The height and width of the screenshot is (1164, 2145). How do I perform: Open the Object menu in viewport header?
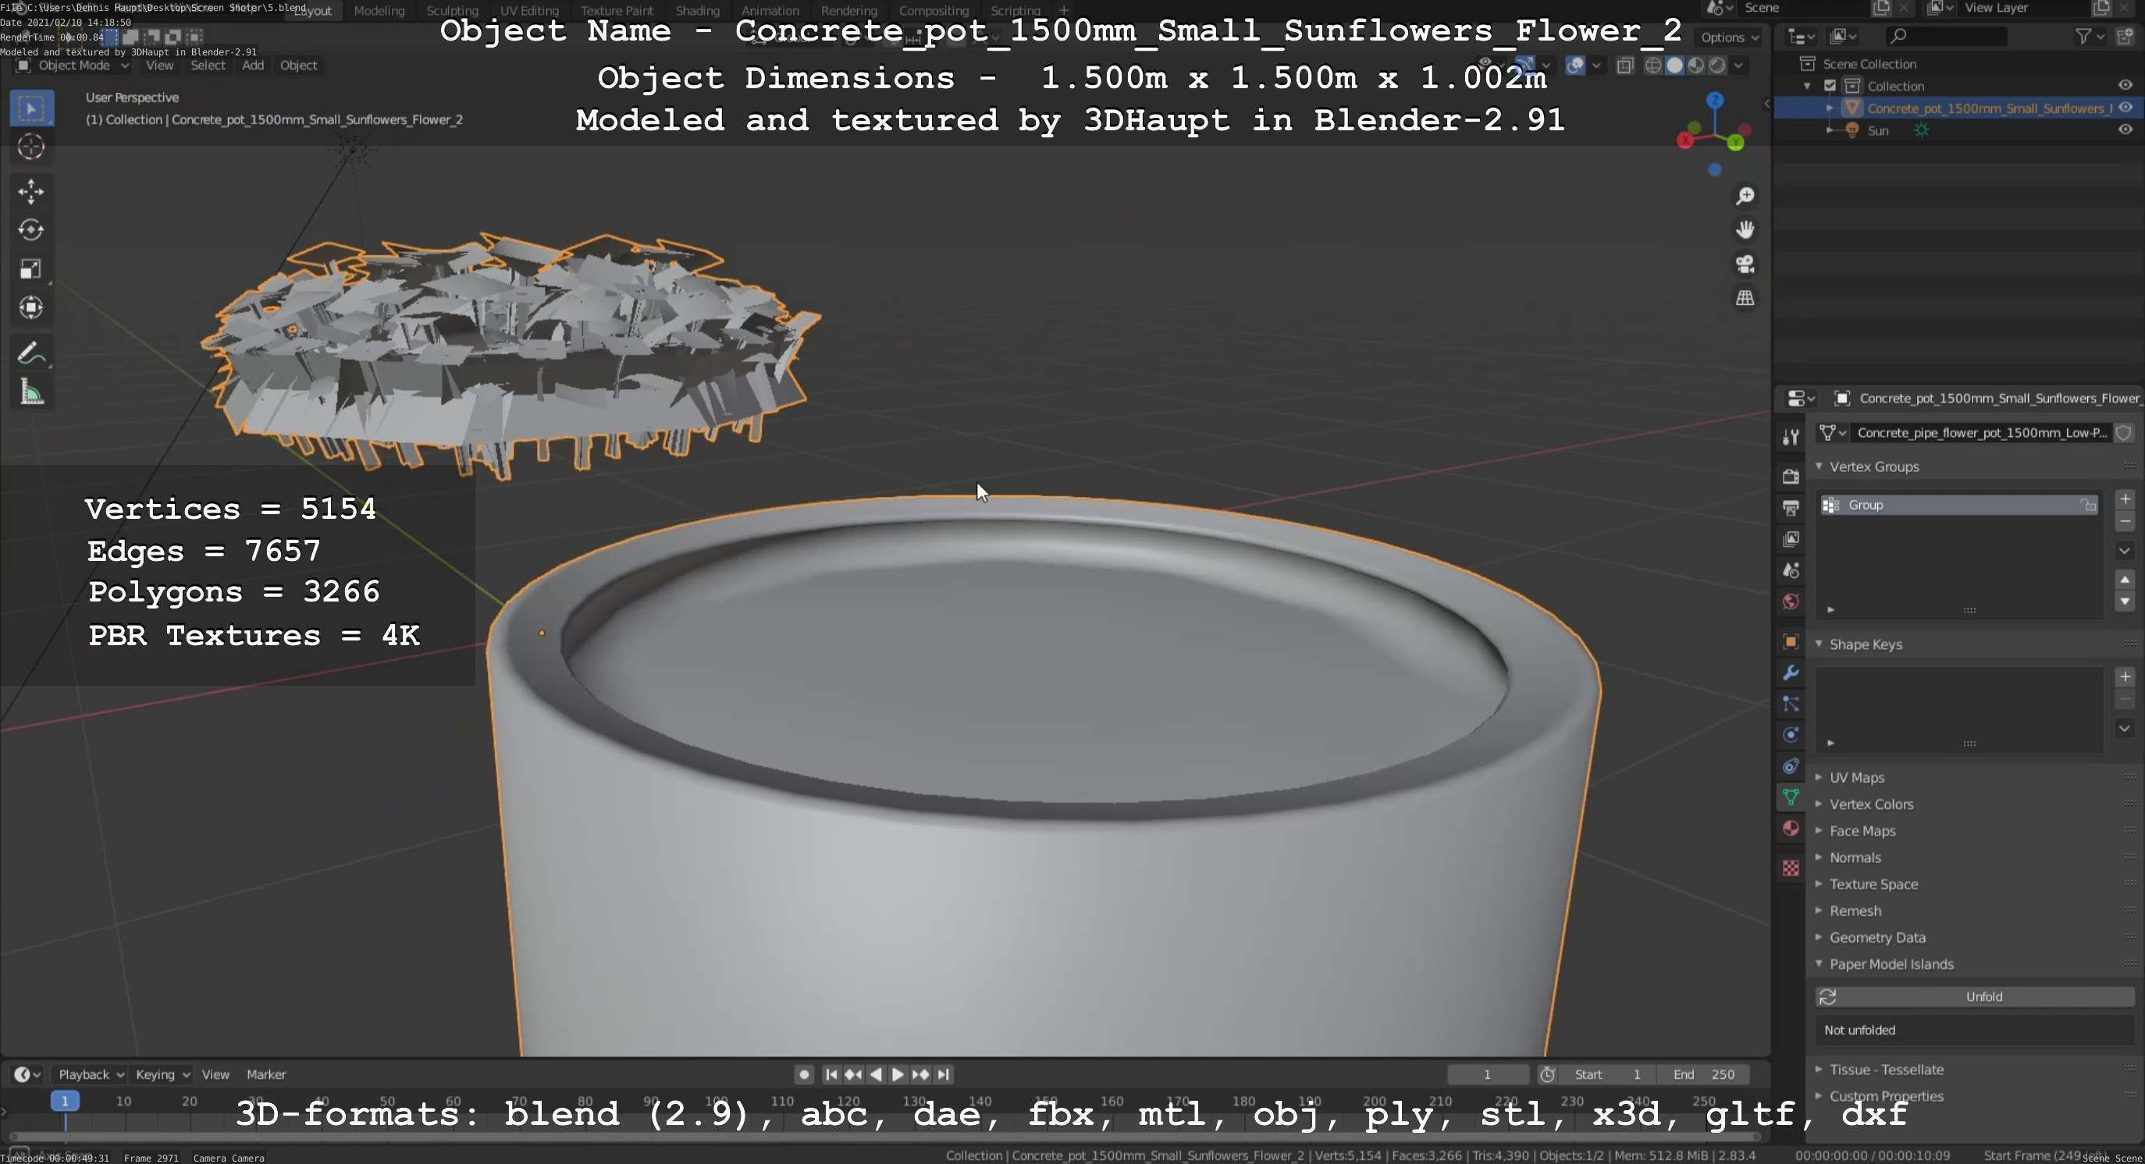click(298, 65)
